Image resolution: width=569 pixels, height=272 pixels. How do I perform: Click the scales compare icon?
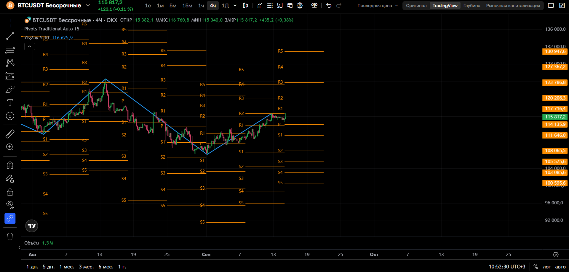click(314, 5)
